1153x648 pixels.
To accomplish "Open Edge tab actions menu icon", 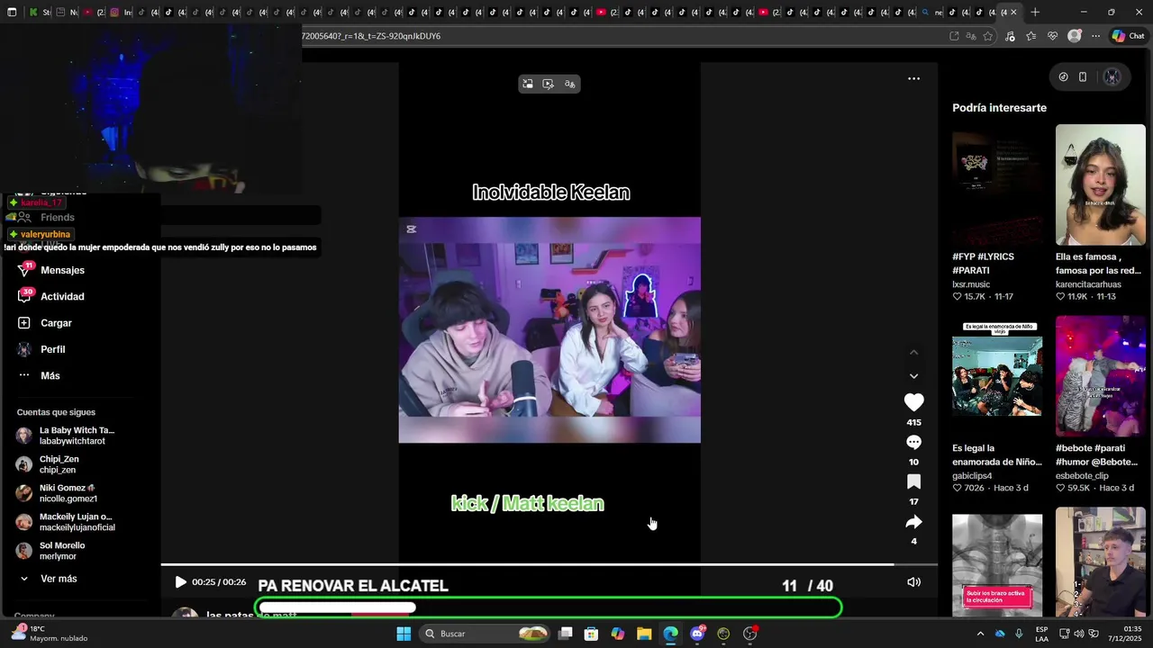I will click(x=12, y=13).
